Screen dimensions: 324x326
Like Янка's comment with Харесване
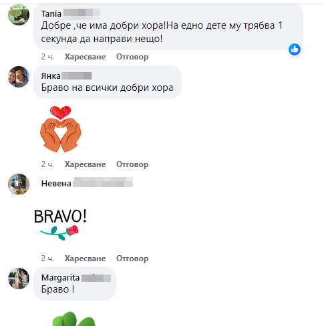pyautogui.click(x=85, y=164)
